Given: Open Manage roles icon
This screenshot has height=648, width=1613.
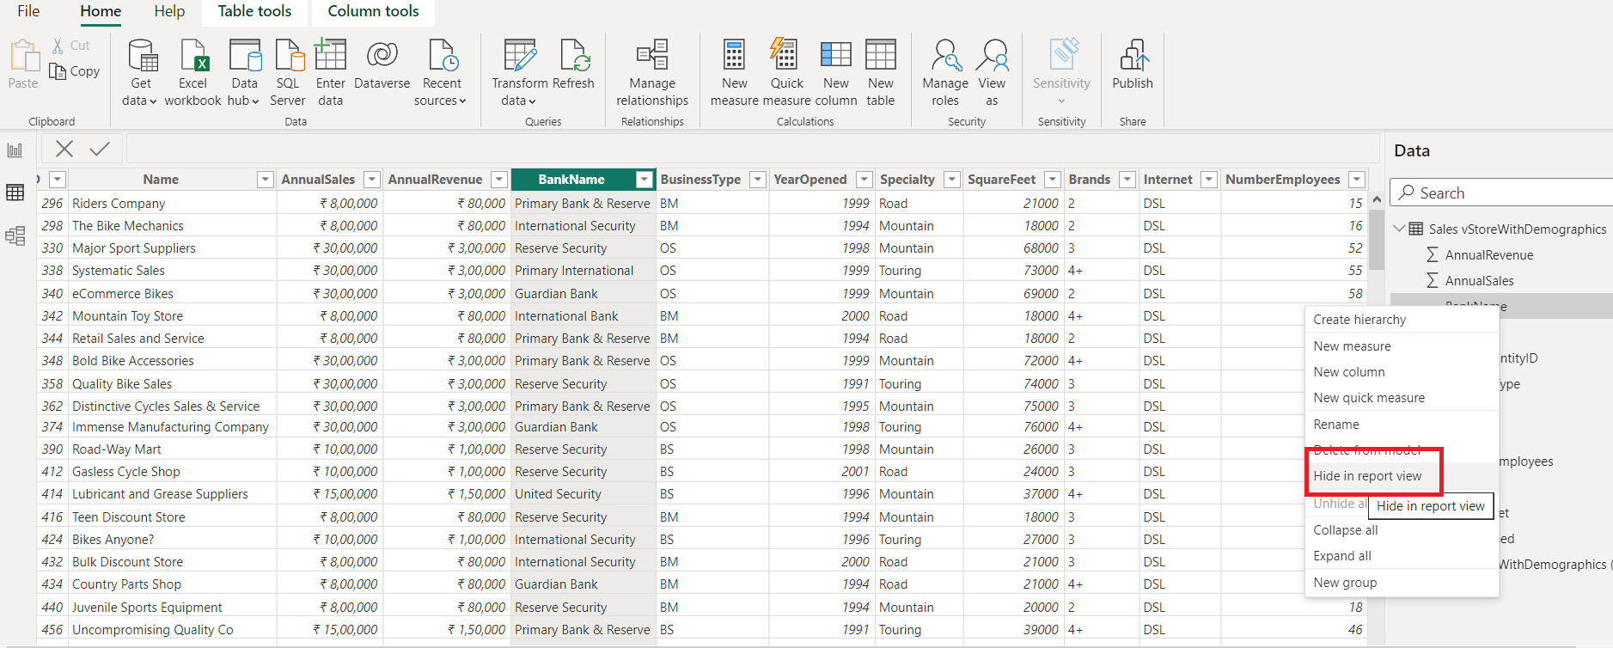Looking at the screenshot, I should pos(945,55).
